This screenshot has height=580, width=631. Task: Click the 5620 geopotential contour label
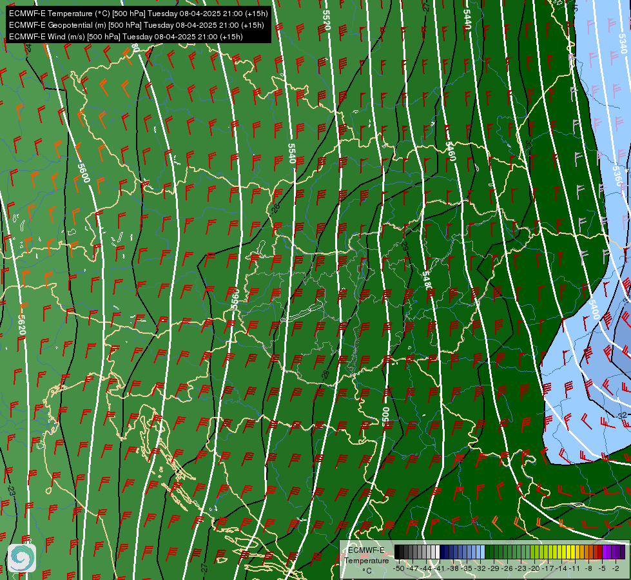click(x=22, y=325)
